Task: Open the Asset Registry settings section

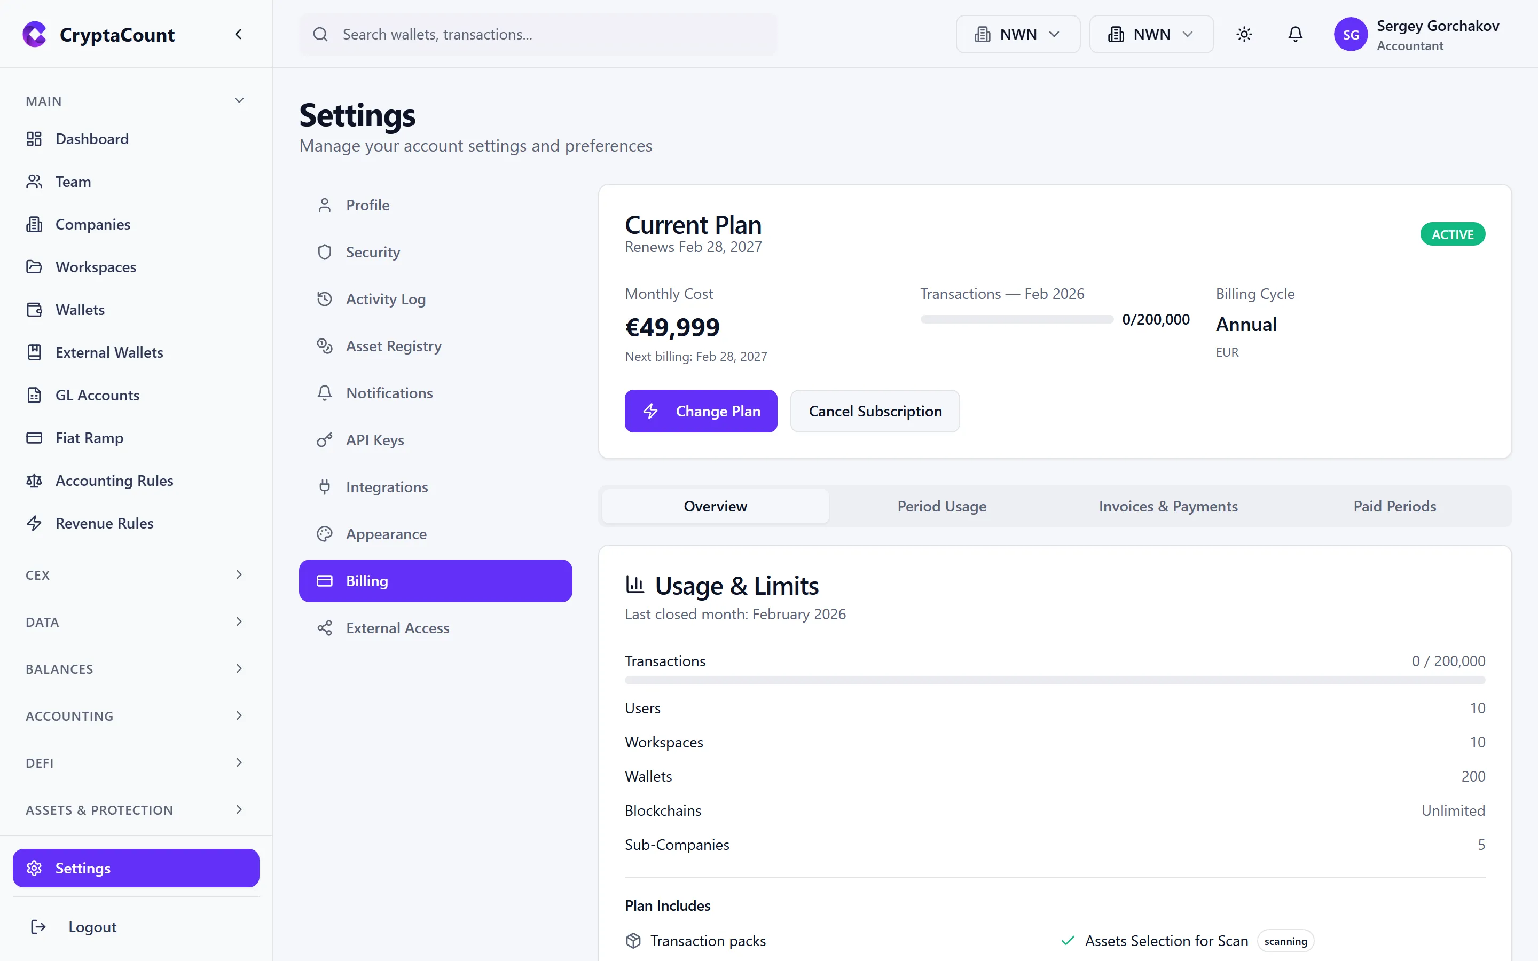Action: point(393,346)
